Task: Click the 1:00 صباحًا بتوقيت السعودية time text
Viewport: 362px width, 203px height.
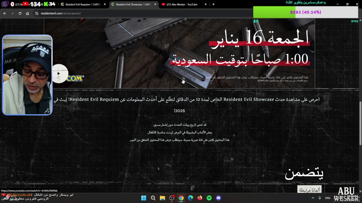Action: tap(240, 59)
